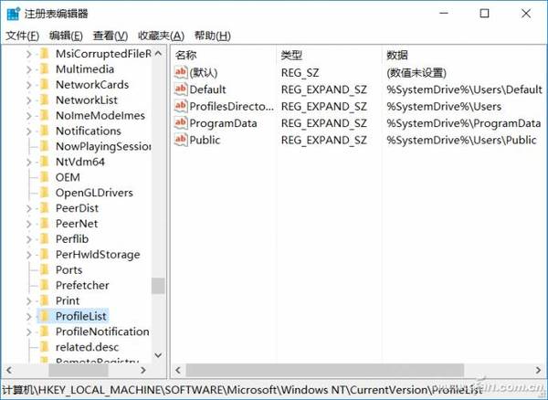Select the PerHwIdStorage tree key

(x=98, y=254)
